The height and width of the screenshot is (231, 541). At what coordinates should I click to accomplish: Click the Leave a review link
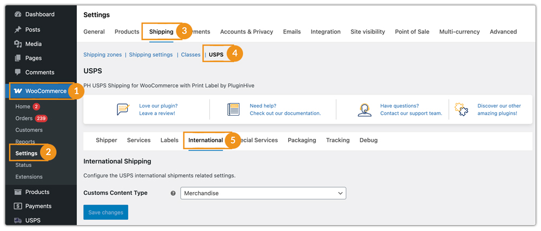pos(157,114)
